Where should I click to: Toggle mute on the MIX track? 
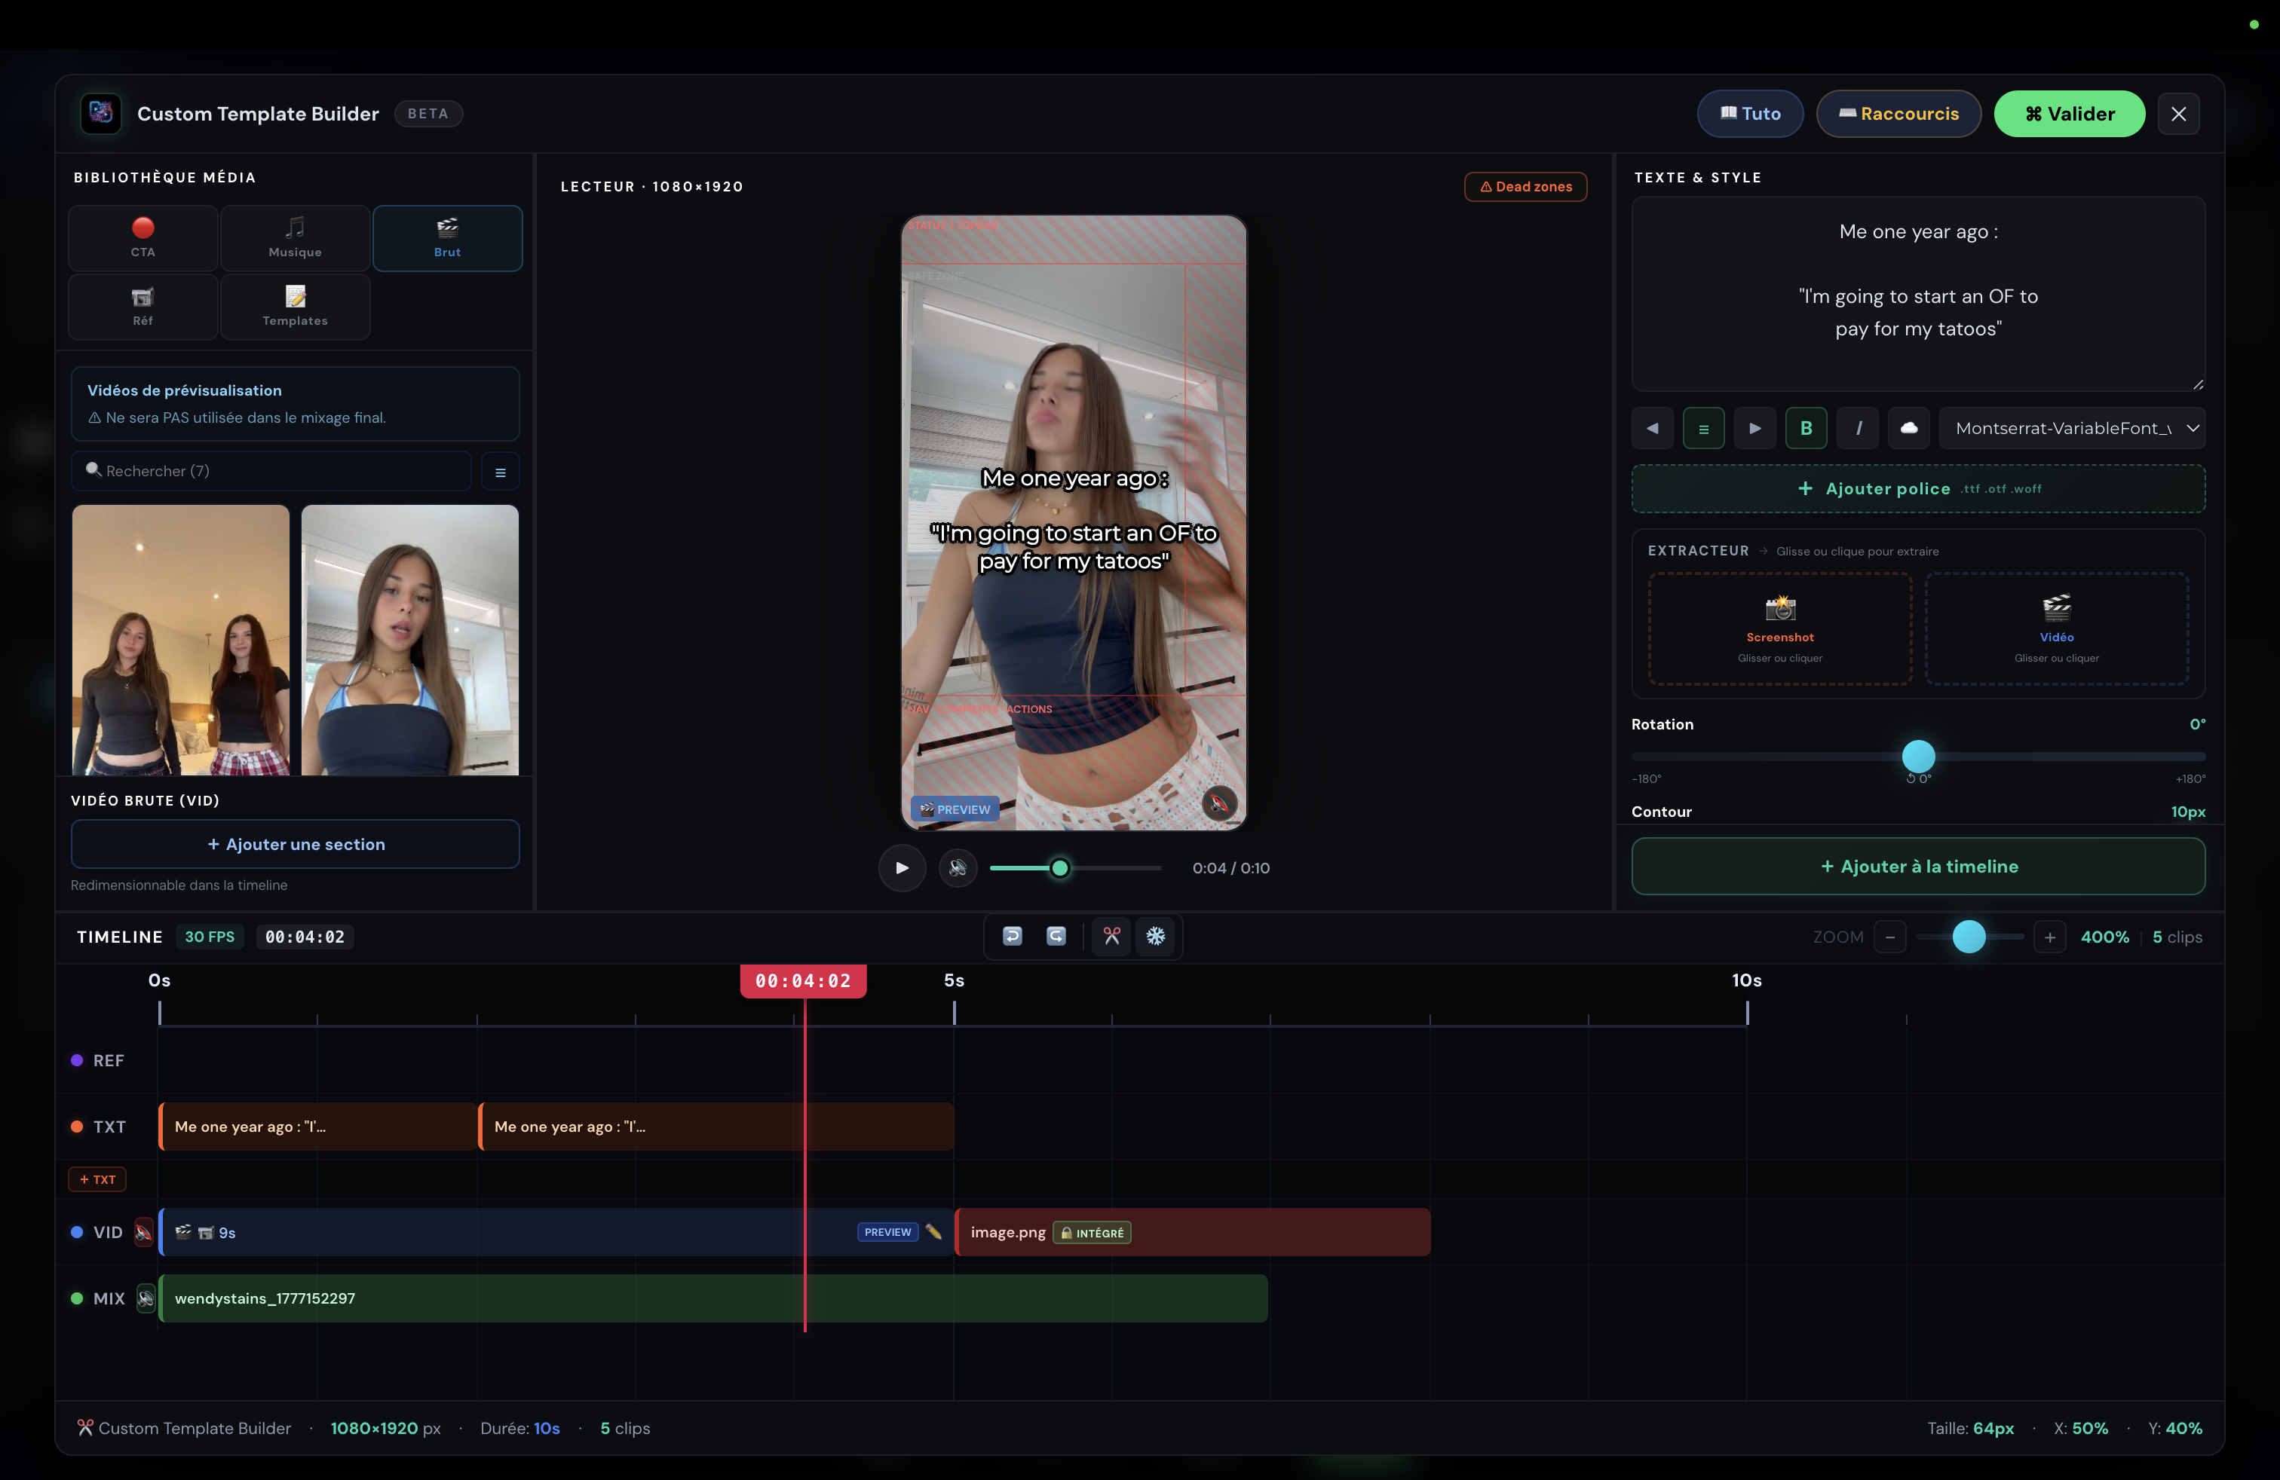[x=146, y=1299]
